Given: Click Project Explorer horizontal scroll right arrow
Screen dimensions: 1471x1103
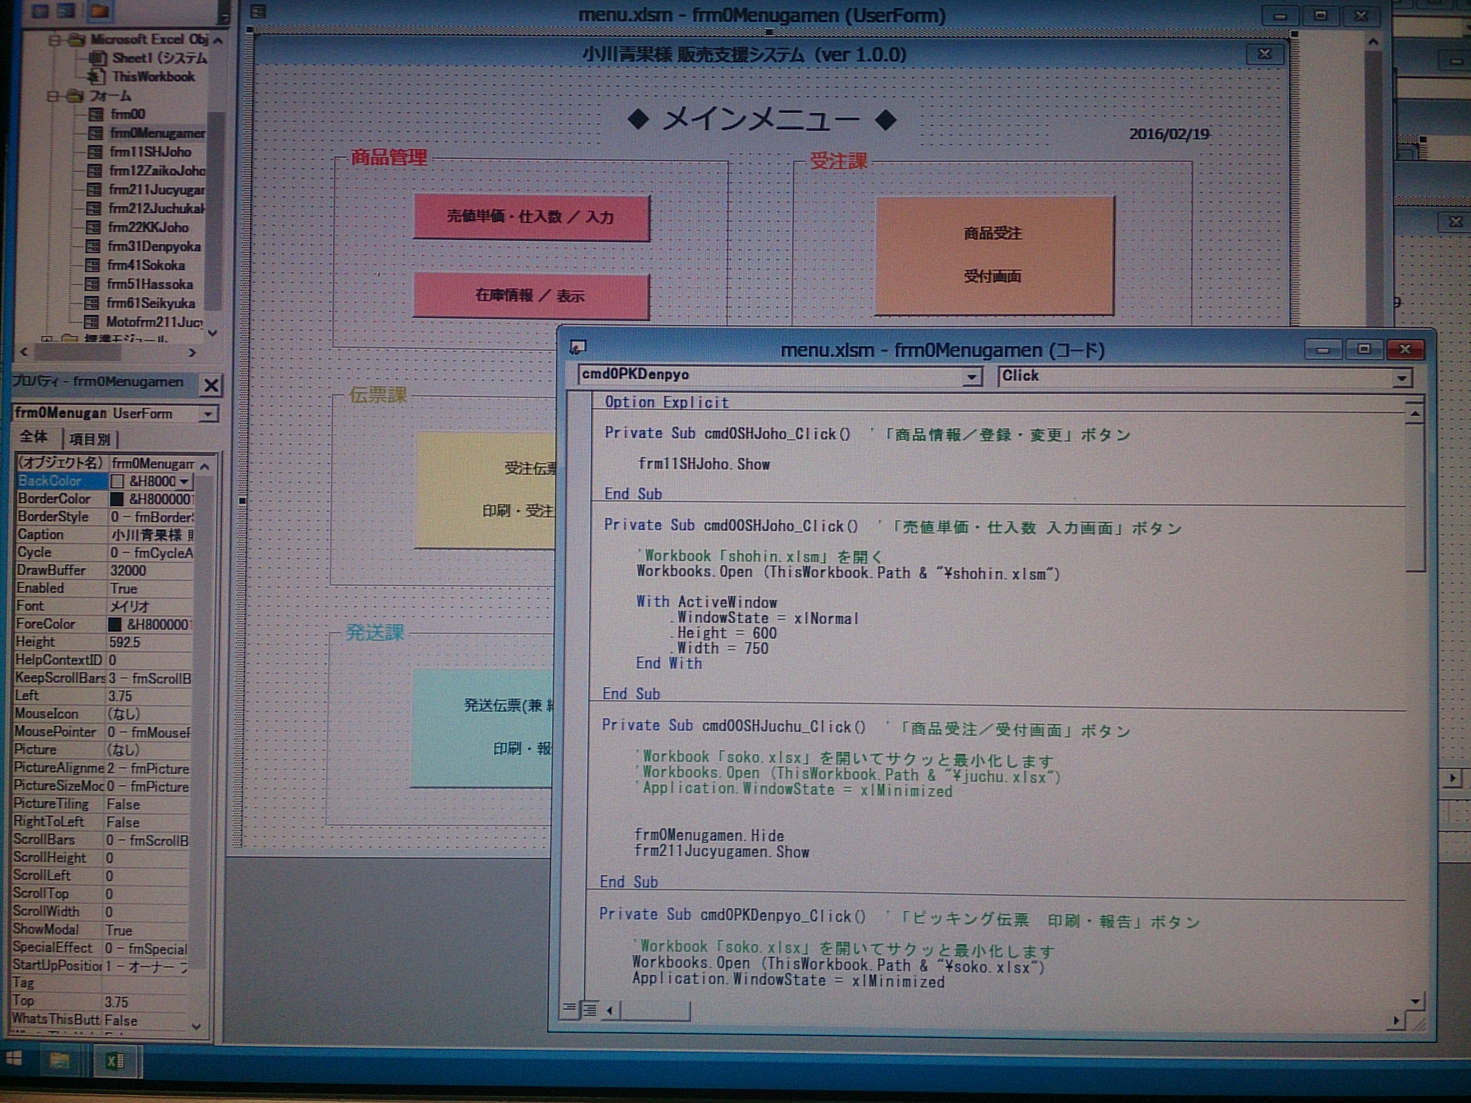Looking at the screenshot, I should tap(192, 352).
